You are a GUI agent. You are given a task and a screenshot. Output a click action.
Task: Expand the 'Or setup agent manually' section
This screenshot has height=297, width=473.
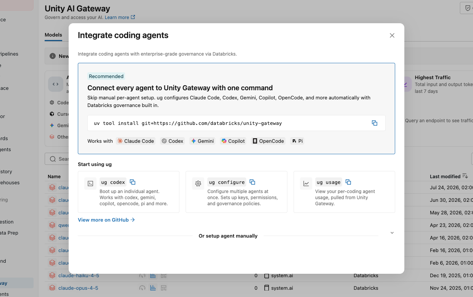pos(392,233)
